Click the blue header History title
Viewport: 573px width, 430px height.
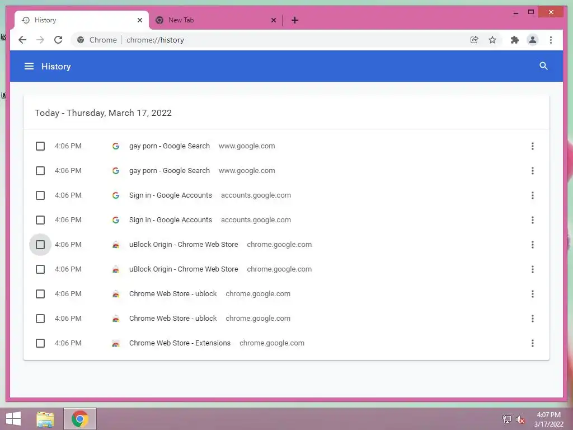tap(56, 67)
